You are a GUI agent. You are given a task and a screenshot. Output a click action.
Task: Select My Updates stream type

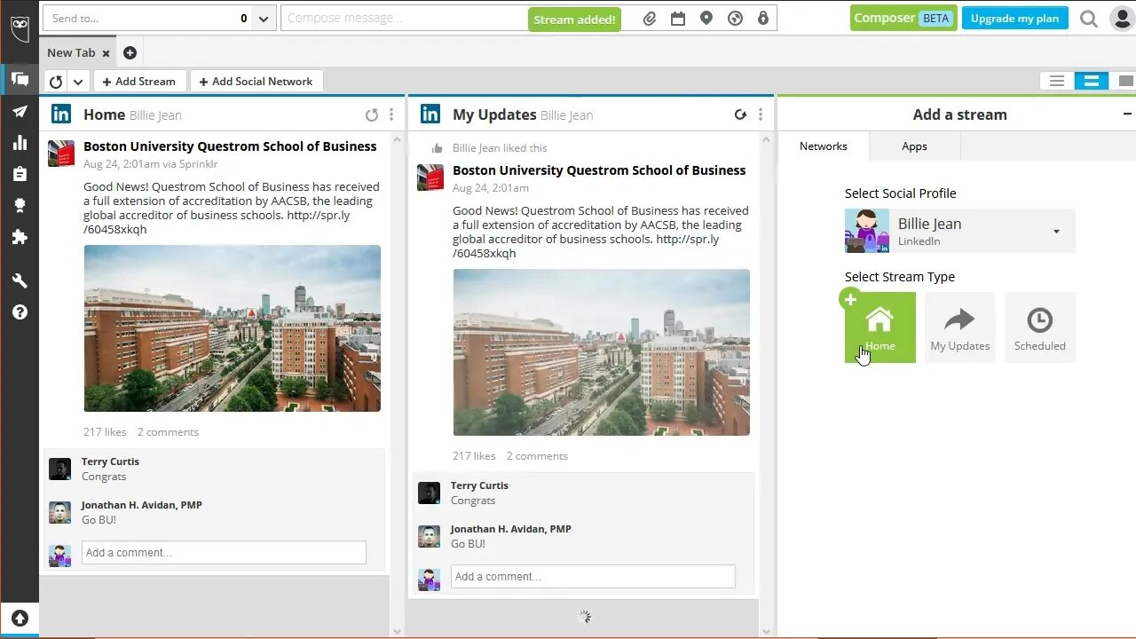960,327
